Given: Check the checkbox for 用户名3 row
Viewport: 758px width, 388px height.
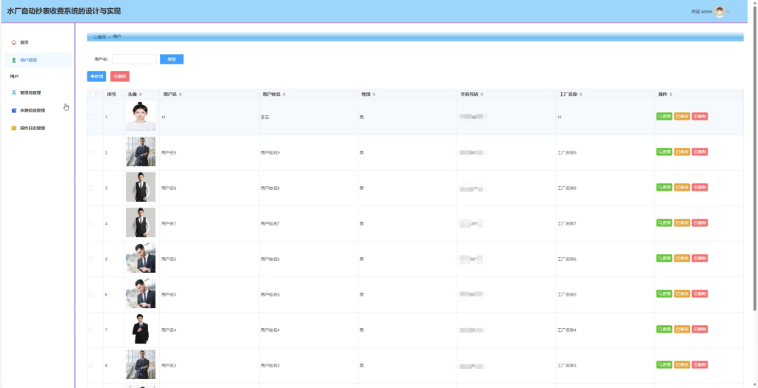Looking at the screenshot, I should point(91,366).
